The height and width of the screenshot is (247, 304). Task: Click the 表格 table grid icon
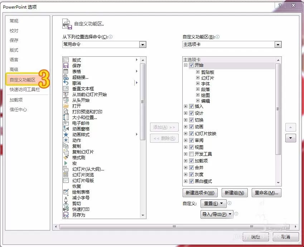66,71
